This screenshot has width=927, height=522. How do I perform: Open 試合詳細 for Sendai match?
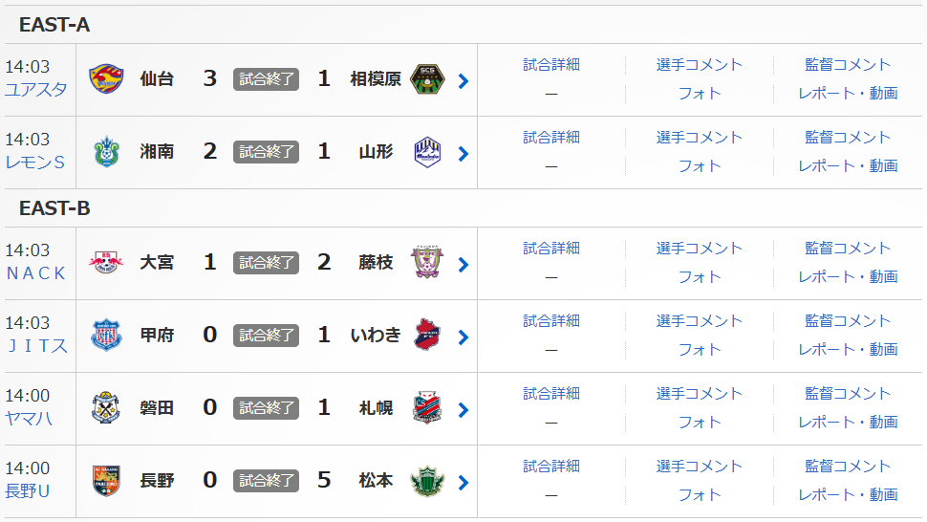coord(551,65)
